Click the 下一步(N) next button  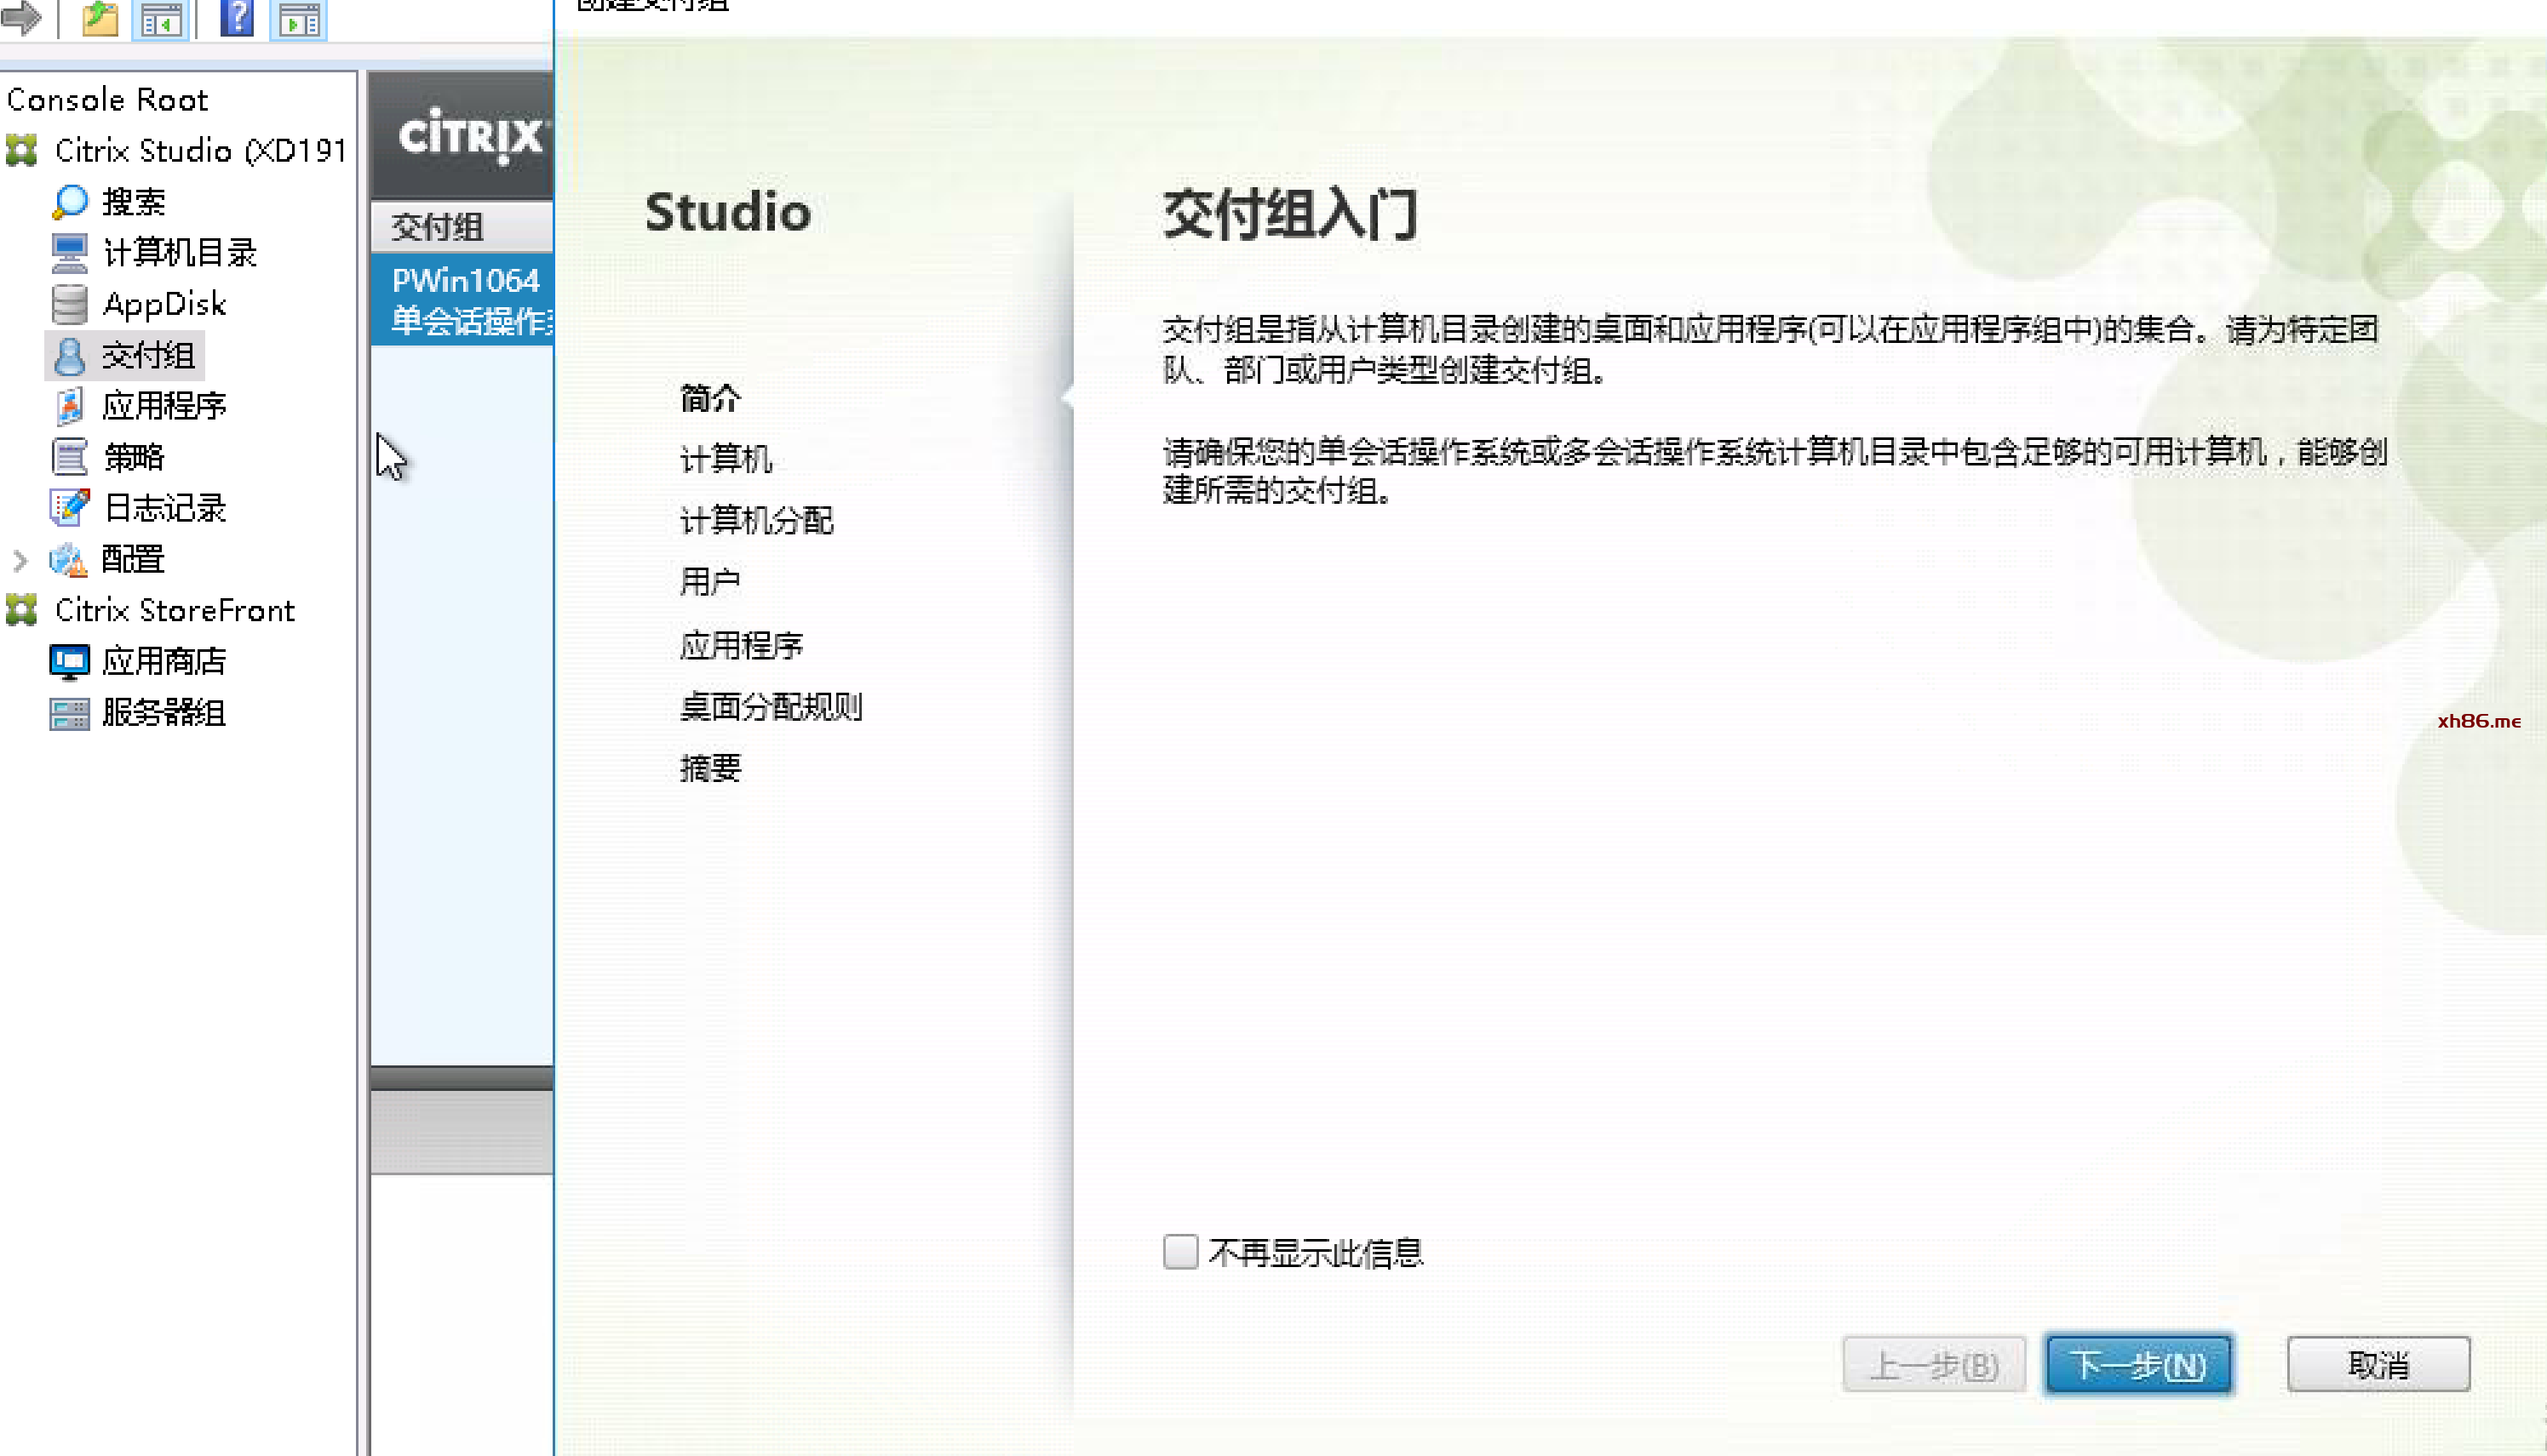(x=2138, y=1364)
